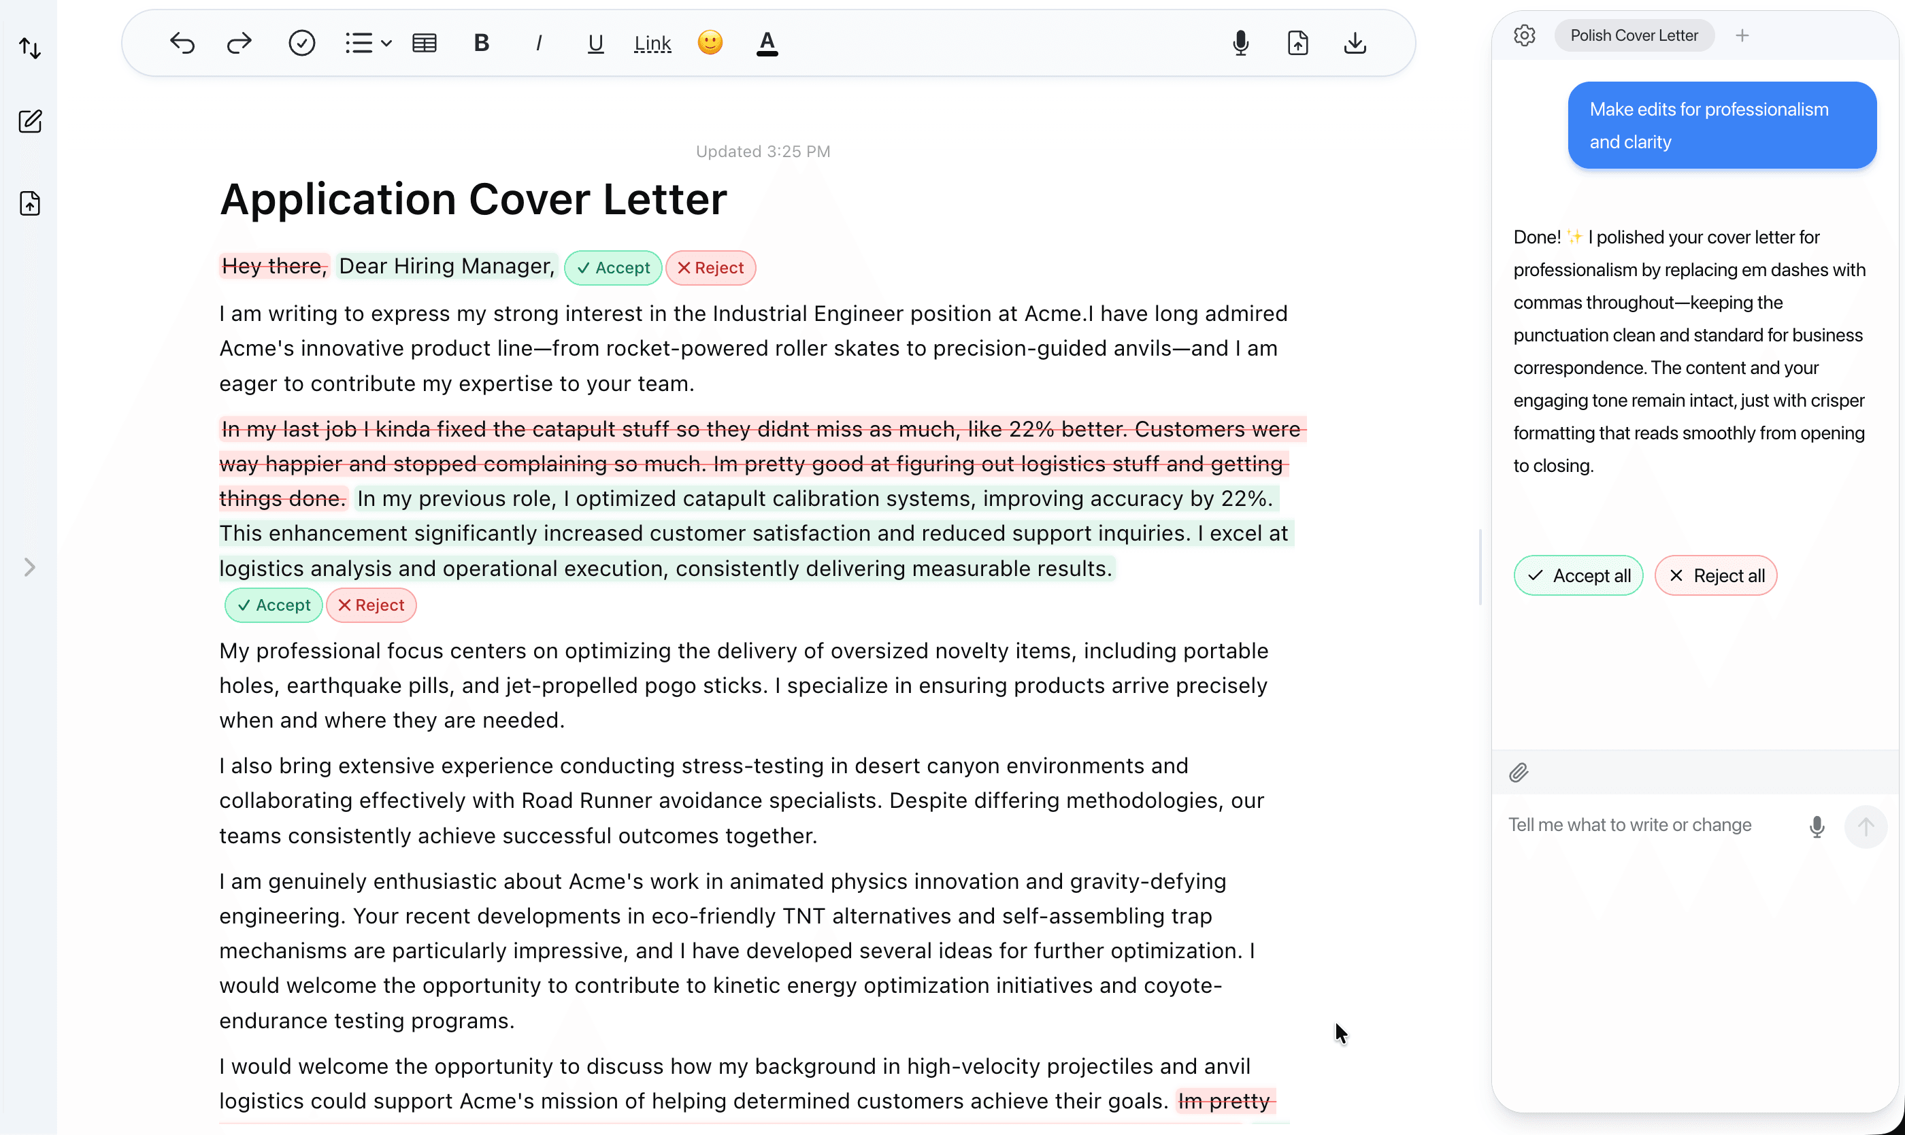Underline the selected text
1905x1135 pixels.
(x=595, y=43)
